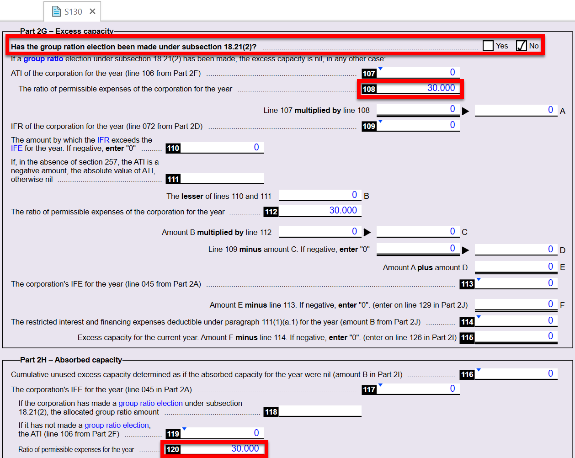
Task: Open the IFR link near line 110
Action: click(103, 140)
